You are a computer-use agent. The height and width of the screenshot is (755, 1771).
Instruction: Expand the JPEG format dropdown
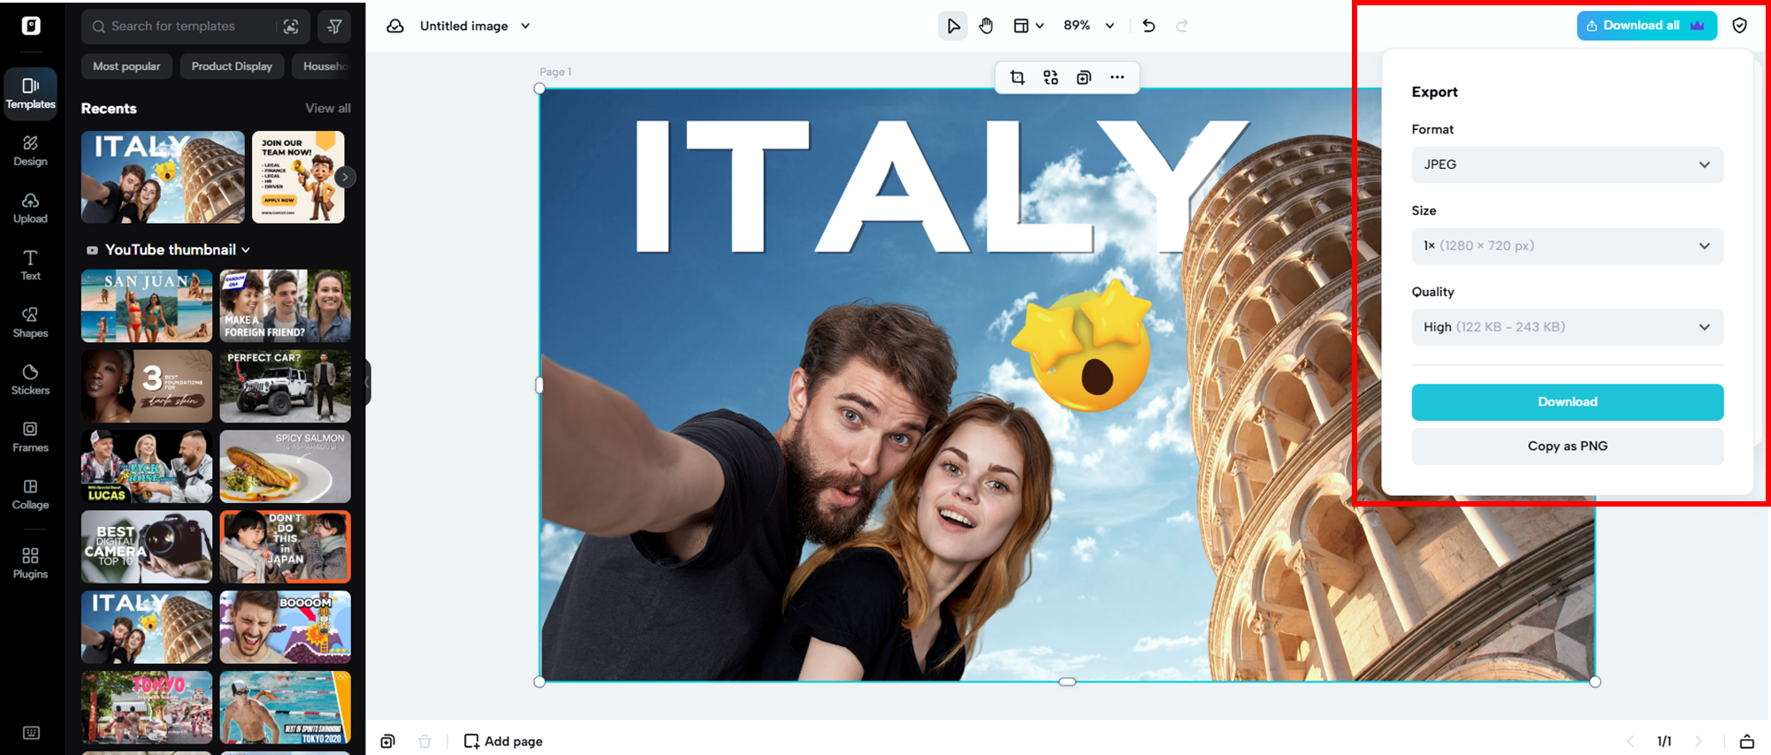point(1567,164)
